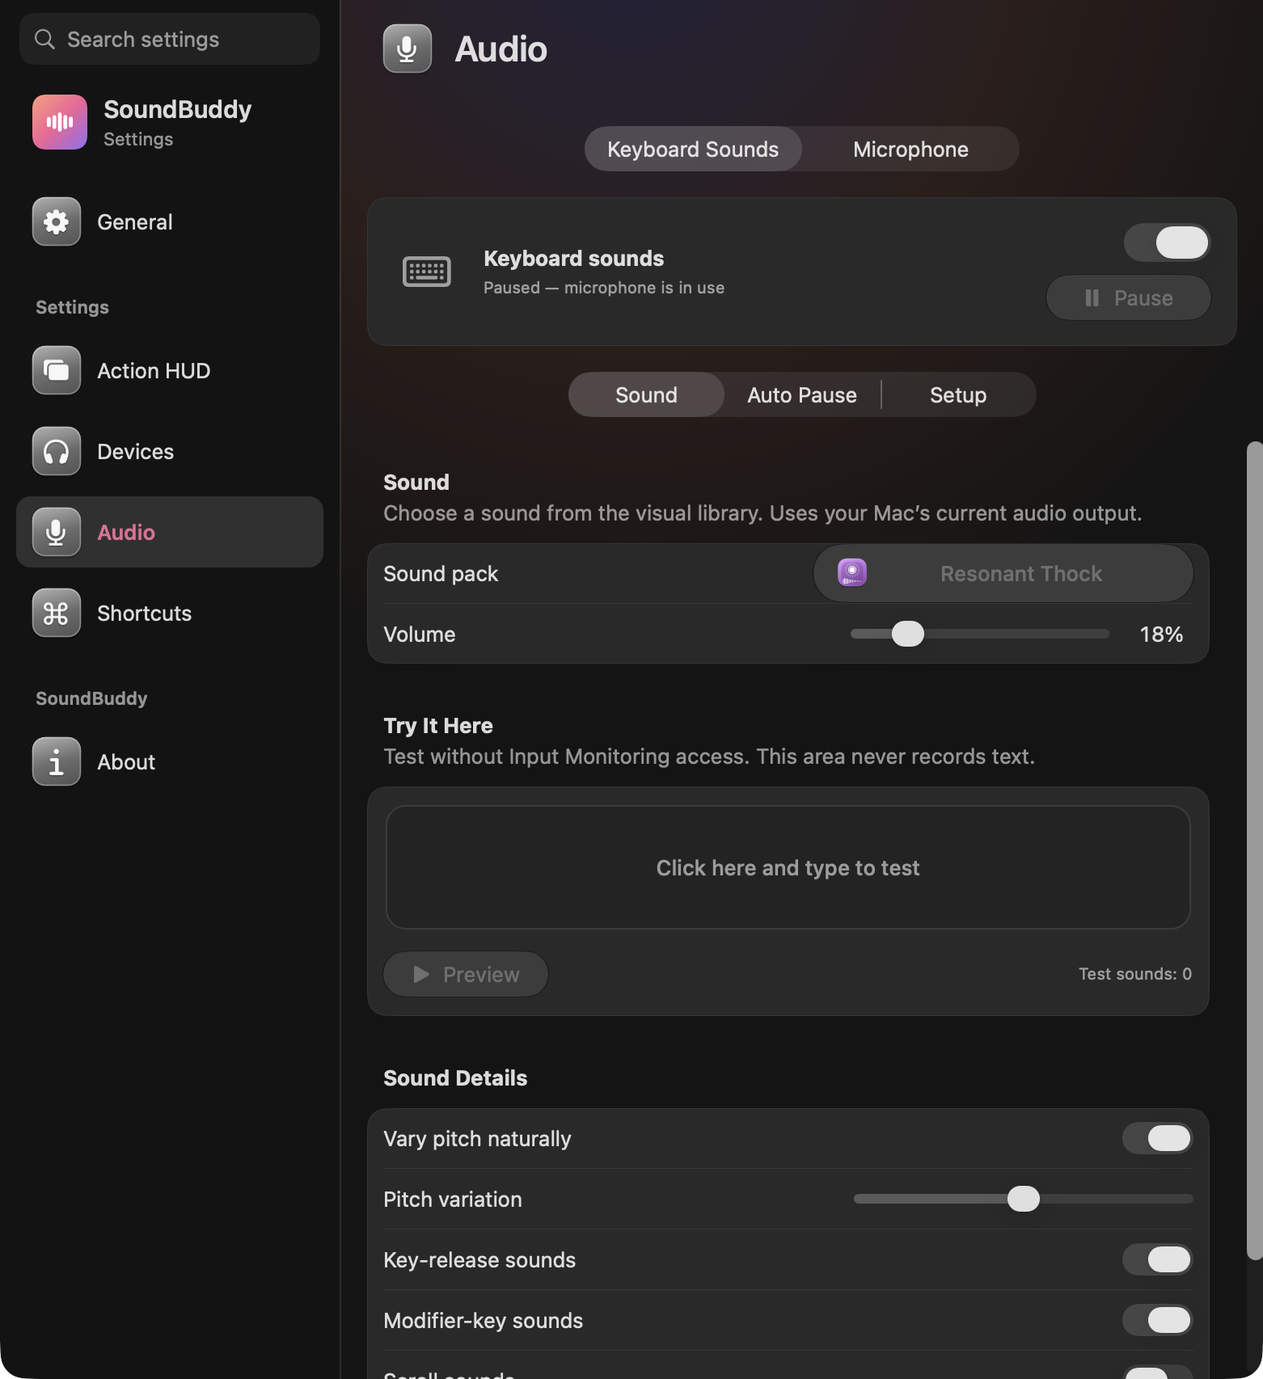Open About via the info icon
Viewport: 1263px width, 1379px height.
pyautogui.click(x=57, y=761)
